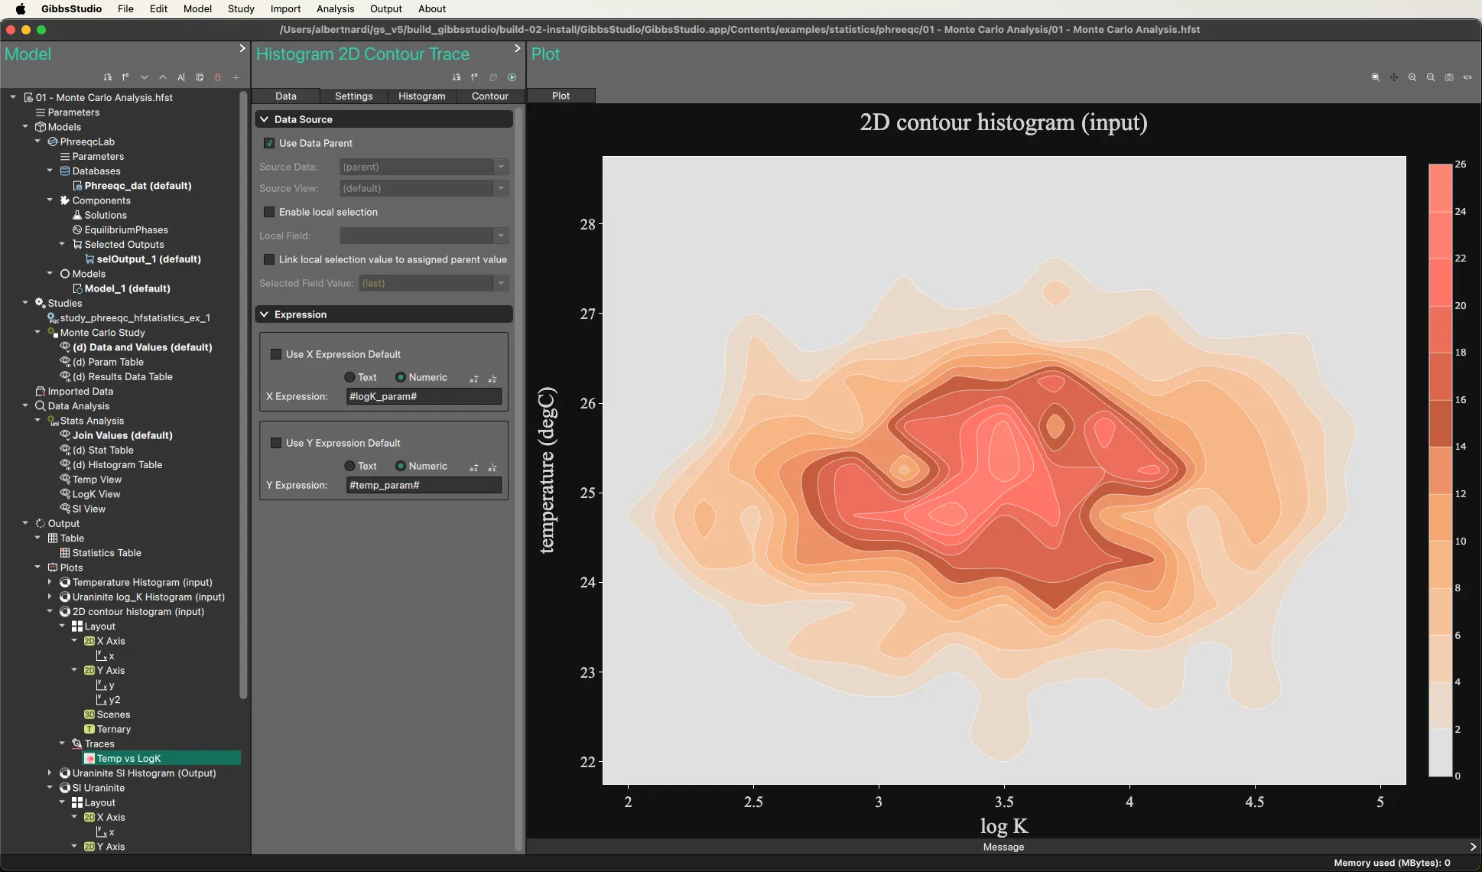Open the Apple menu
Screen dimensions: 1482x872
coord(21,8)
